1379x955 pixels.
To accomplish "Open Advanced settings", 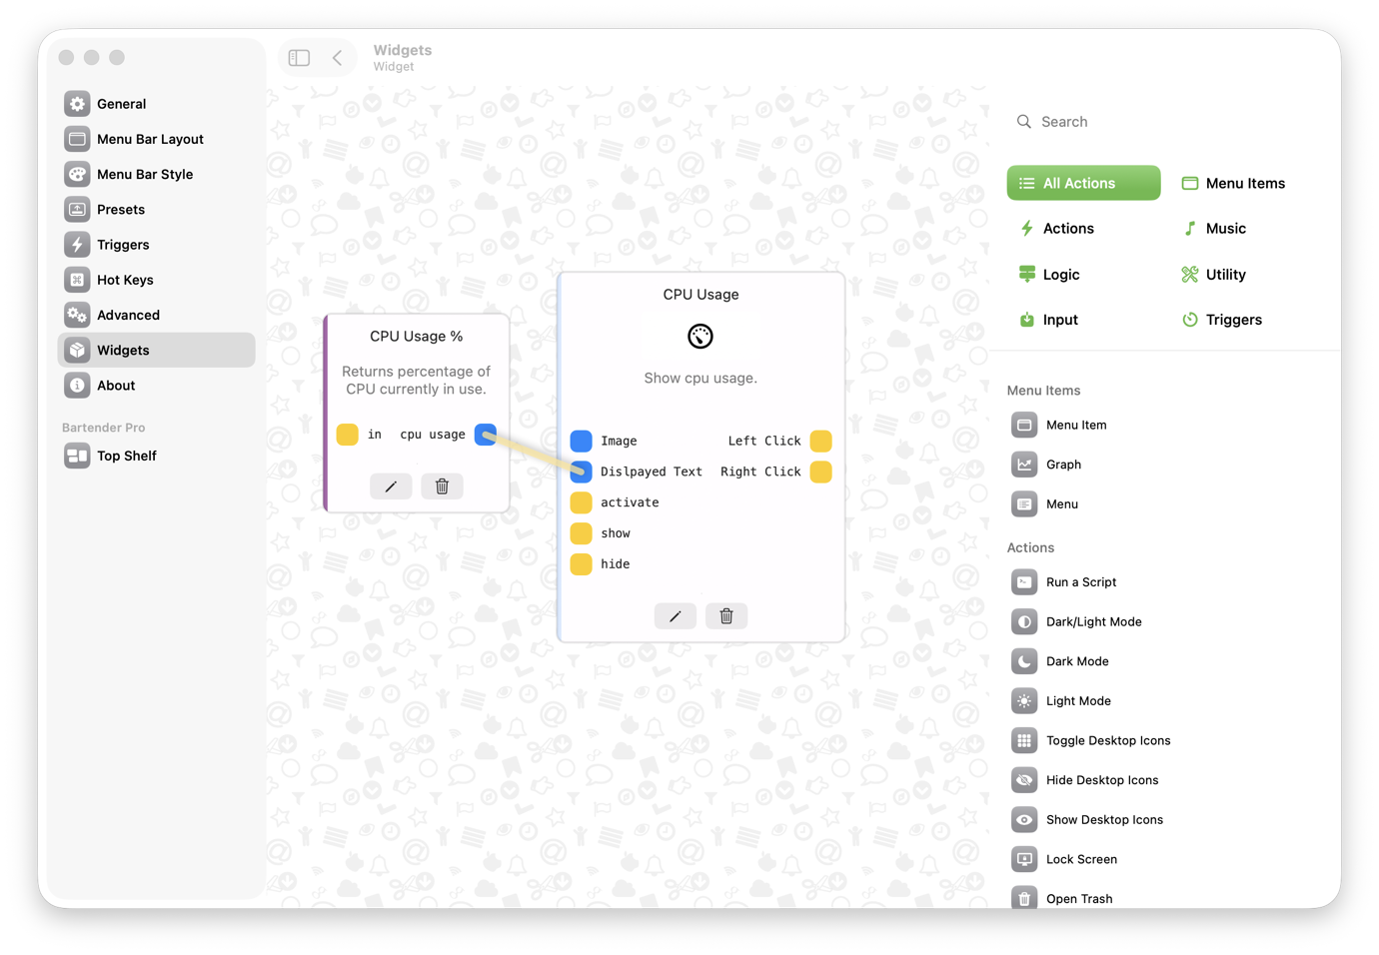I will pyautogui.click(x=156, y=315).
